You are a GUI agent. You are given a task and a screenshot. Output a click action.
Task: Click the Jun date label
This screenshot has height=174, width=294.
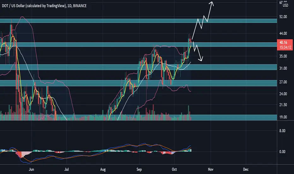[x=31, y=169]
